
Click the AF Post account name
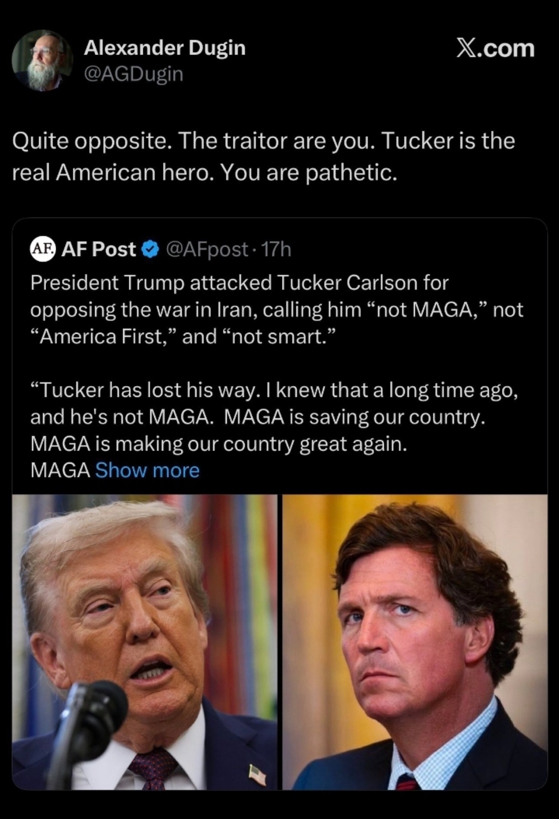[x=98, y=249]
